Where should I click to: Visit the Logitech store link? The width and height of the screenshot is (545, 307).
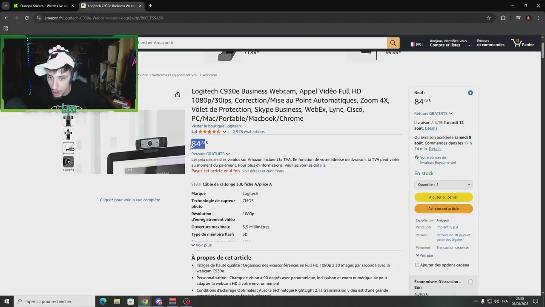216,126
